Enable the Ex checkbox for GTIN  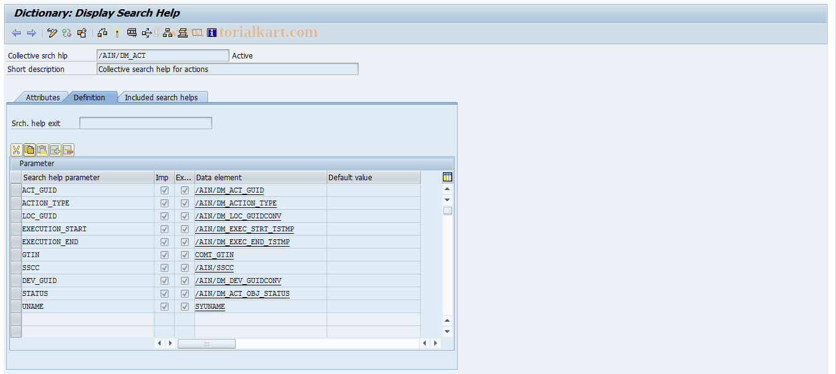185,255
